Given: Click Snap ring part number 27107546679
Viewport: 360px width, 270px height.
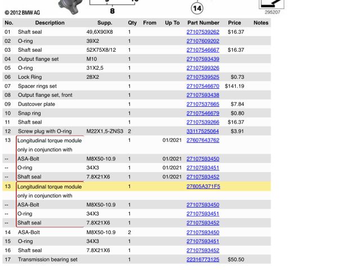Looking at the screenshot, I should [x=202, y=113].
